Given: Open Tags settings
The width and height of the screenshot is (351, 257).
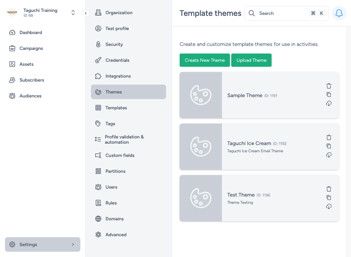Looking at the screenshot, I should coord(128,124).
